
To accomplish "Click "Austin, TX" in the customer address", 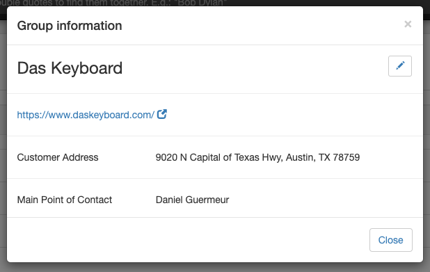I will pos(308,157).
